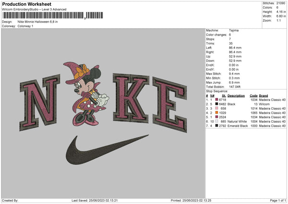
Task: Select color swatch for thread 6718
Action: [x=216, y=100]
